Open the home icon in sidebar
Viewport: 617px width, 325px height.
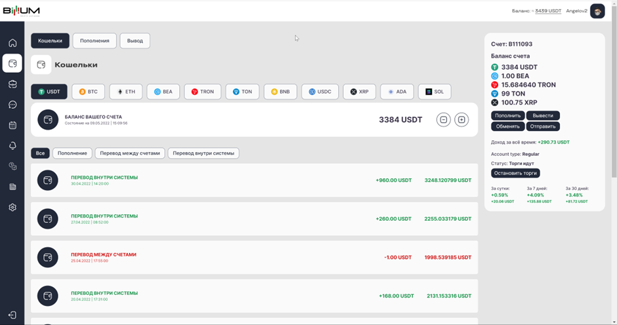coord(12,43)
